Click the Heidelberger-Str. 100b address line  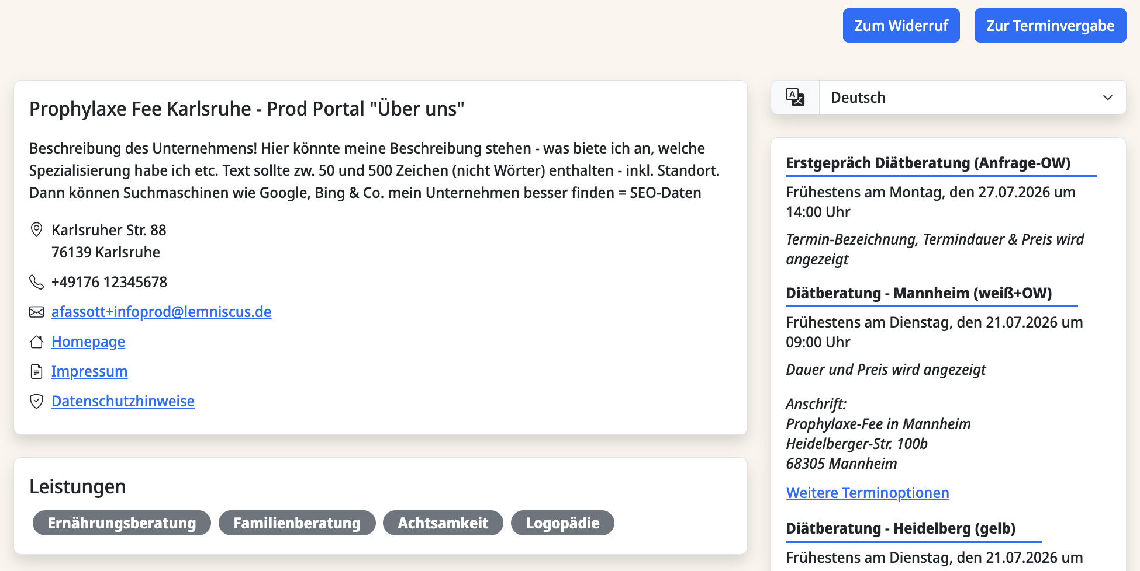[857, 444]
